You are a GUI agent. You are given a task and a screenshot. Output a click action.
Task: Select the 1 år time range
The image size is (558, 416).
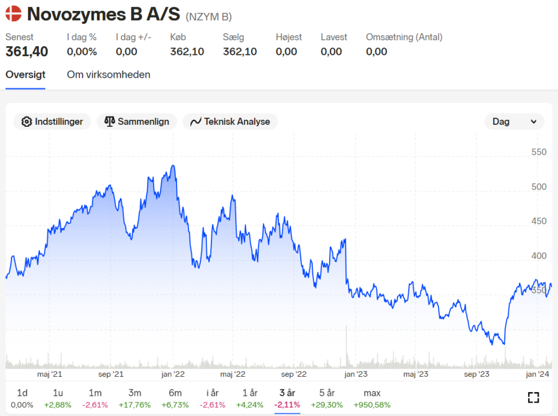250,398
